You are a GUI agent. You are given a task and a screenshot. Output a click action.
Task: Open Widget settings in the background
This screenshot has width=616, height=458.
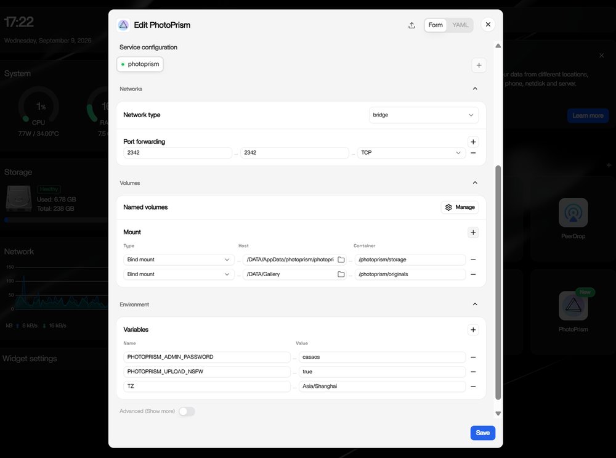click(x=30, y=359)
